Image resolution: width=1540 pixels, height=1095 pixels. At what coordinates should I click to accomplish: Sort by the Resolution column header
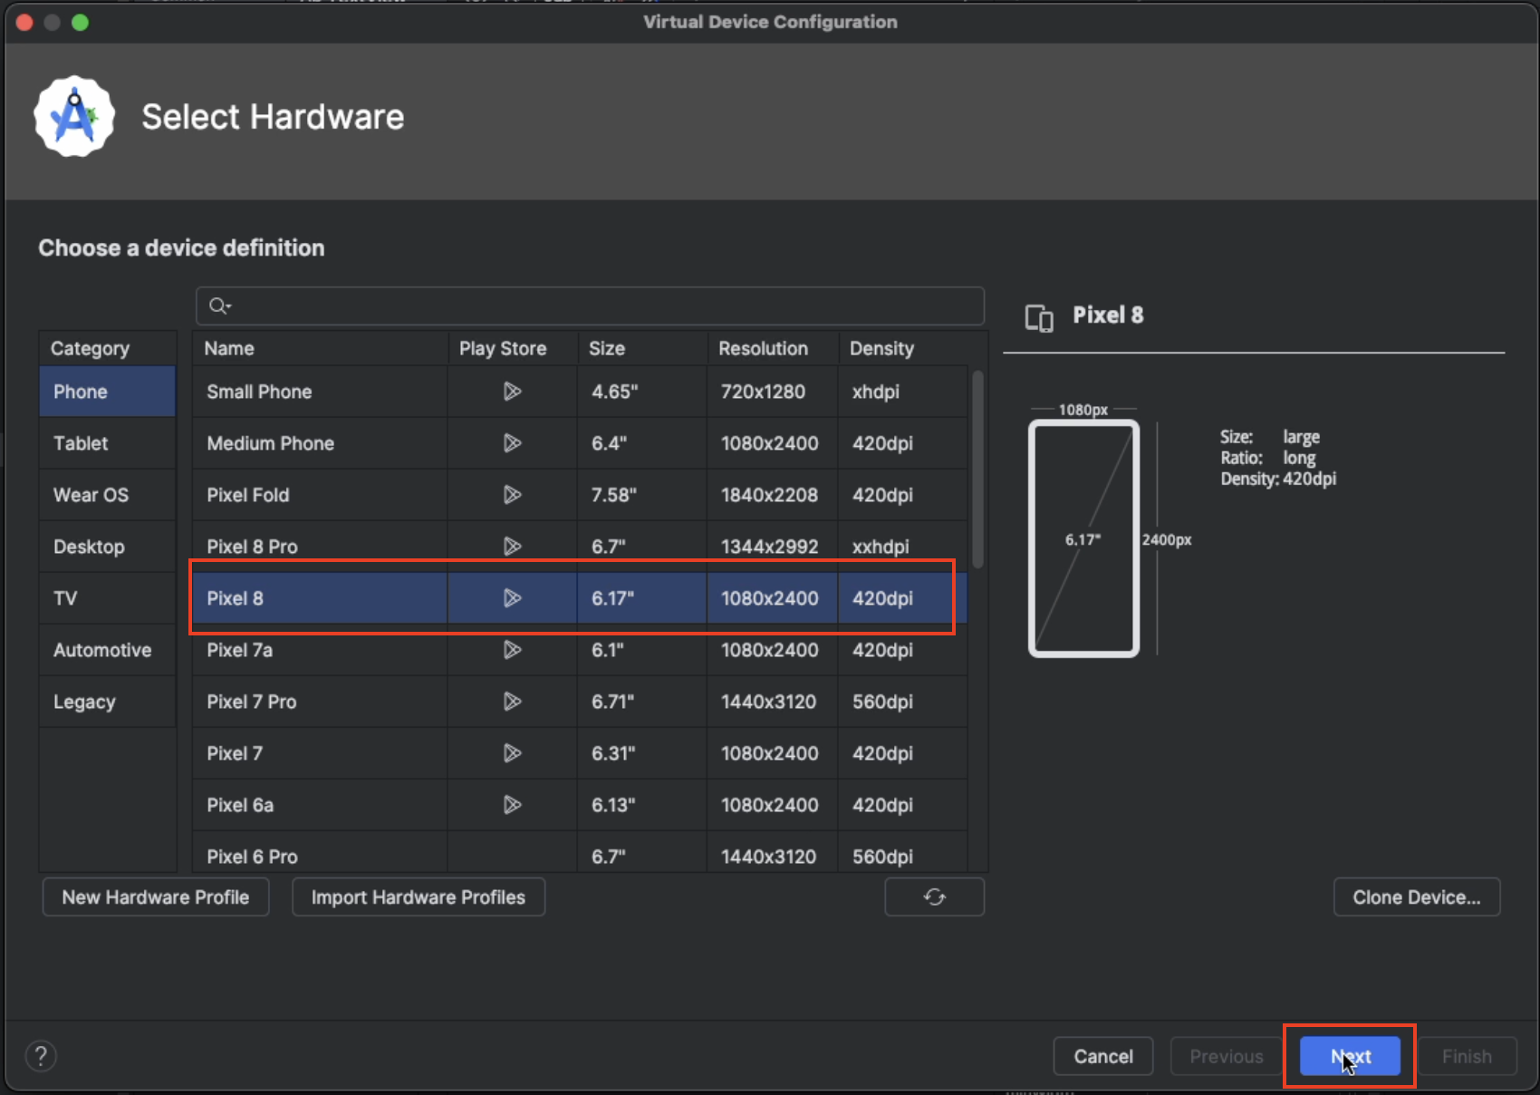click(772, 348)
